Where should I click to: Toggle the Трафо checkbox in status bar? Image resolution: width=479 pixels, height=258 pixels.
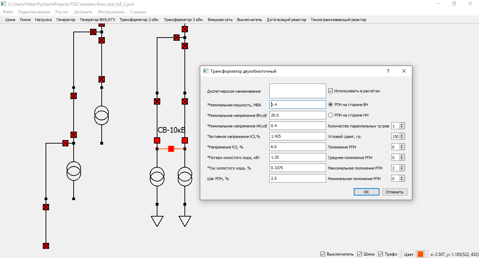pos(381,254)
